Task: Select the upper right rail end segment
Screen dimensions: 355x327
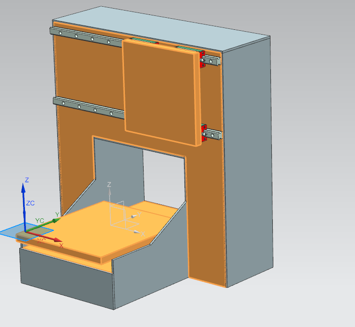Action: 213,61
